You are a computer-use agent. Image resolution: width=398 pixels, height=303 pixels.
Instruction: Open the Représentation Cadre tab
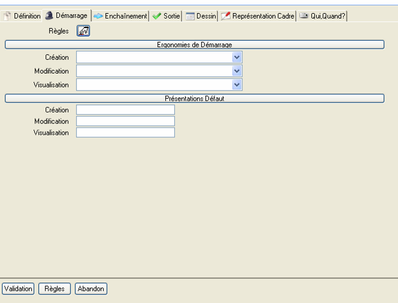click(x=257, y=16)
